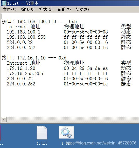Click MAC address 00-50-56-c0-00-08

pos(86,32)
